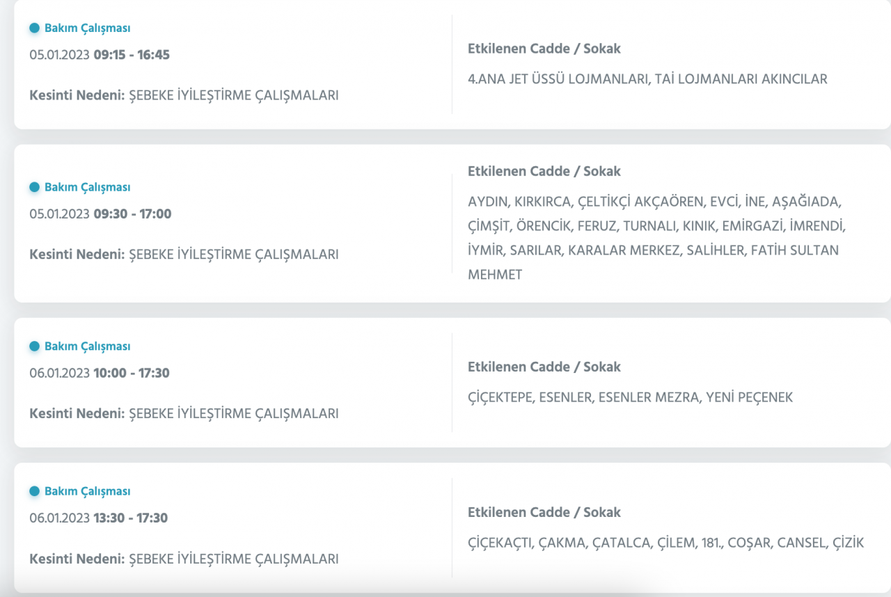Click the Etkilenen Cadde / Sokak heading above ÇİÇEKTEPE
Viewport: 891px width, 597px height.
click(x=544, y=367)
